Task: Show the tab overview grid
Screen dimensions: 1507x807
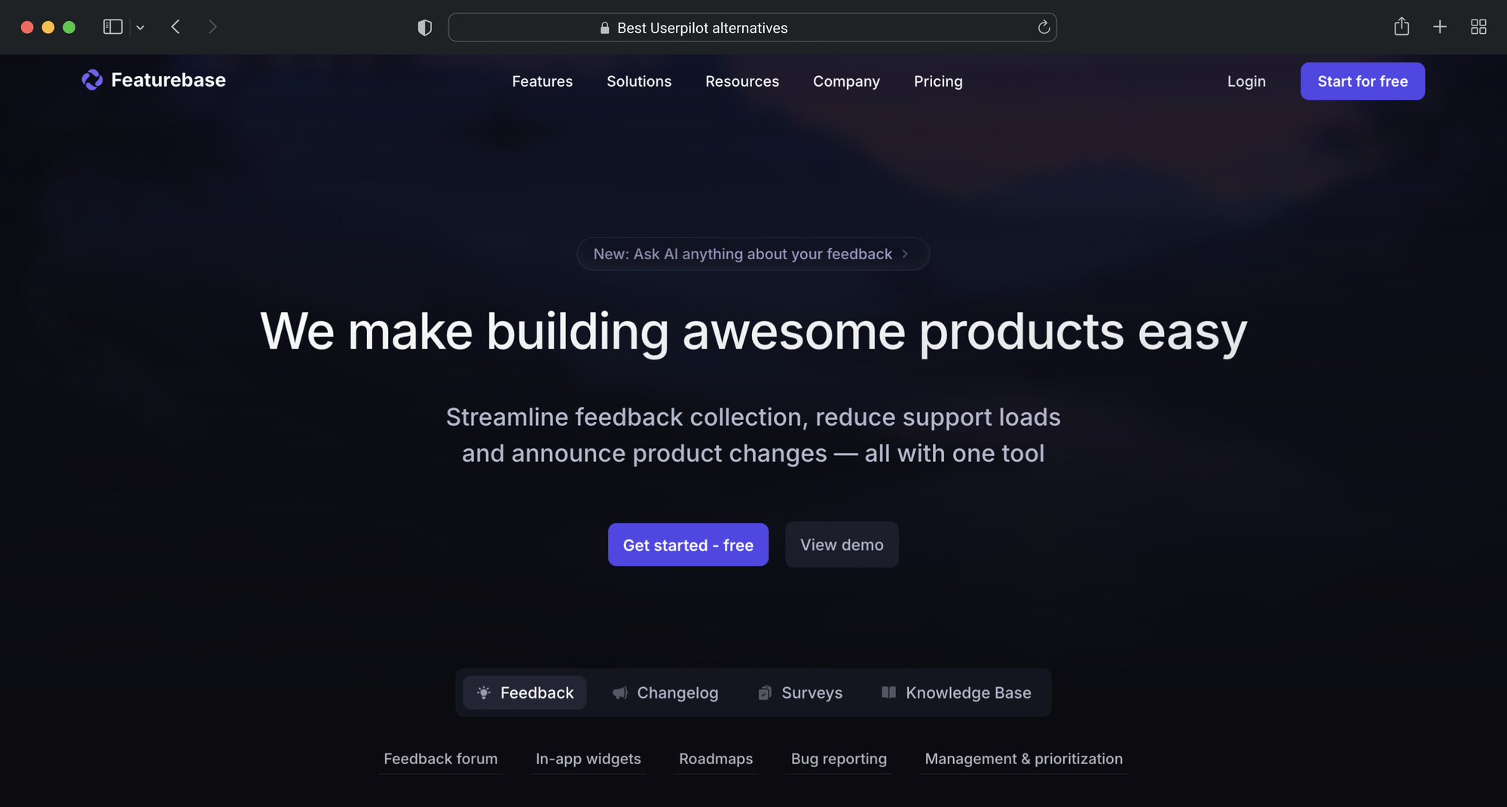Action: pyautogui.click(x=1478, y=26)
